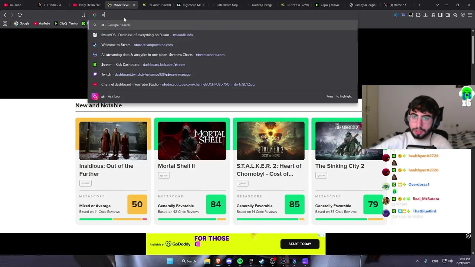Open the ClipQ | Yanivu bookmark

coord(66,23)
